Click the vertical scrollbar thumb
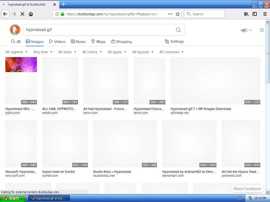This screenshot has width=270, height=202. coord(268,54)
